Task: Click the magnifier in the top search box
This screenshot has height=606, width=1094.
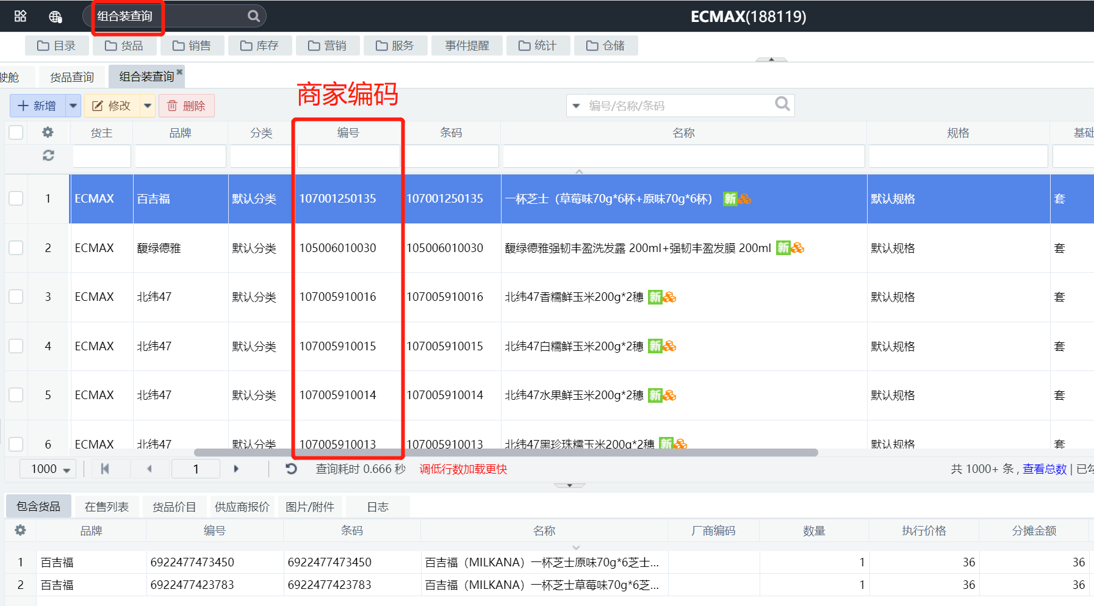Action: point(254,16)
